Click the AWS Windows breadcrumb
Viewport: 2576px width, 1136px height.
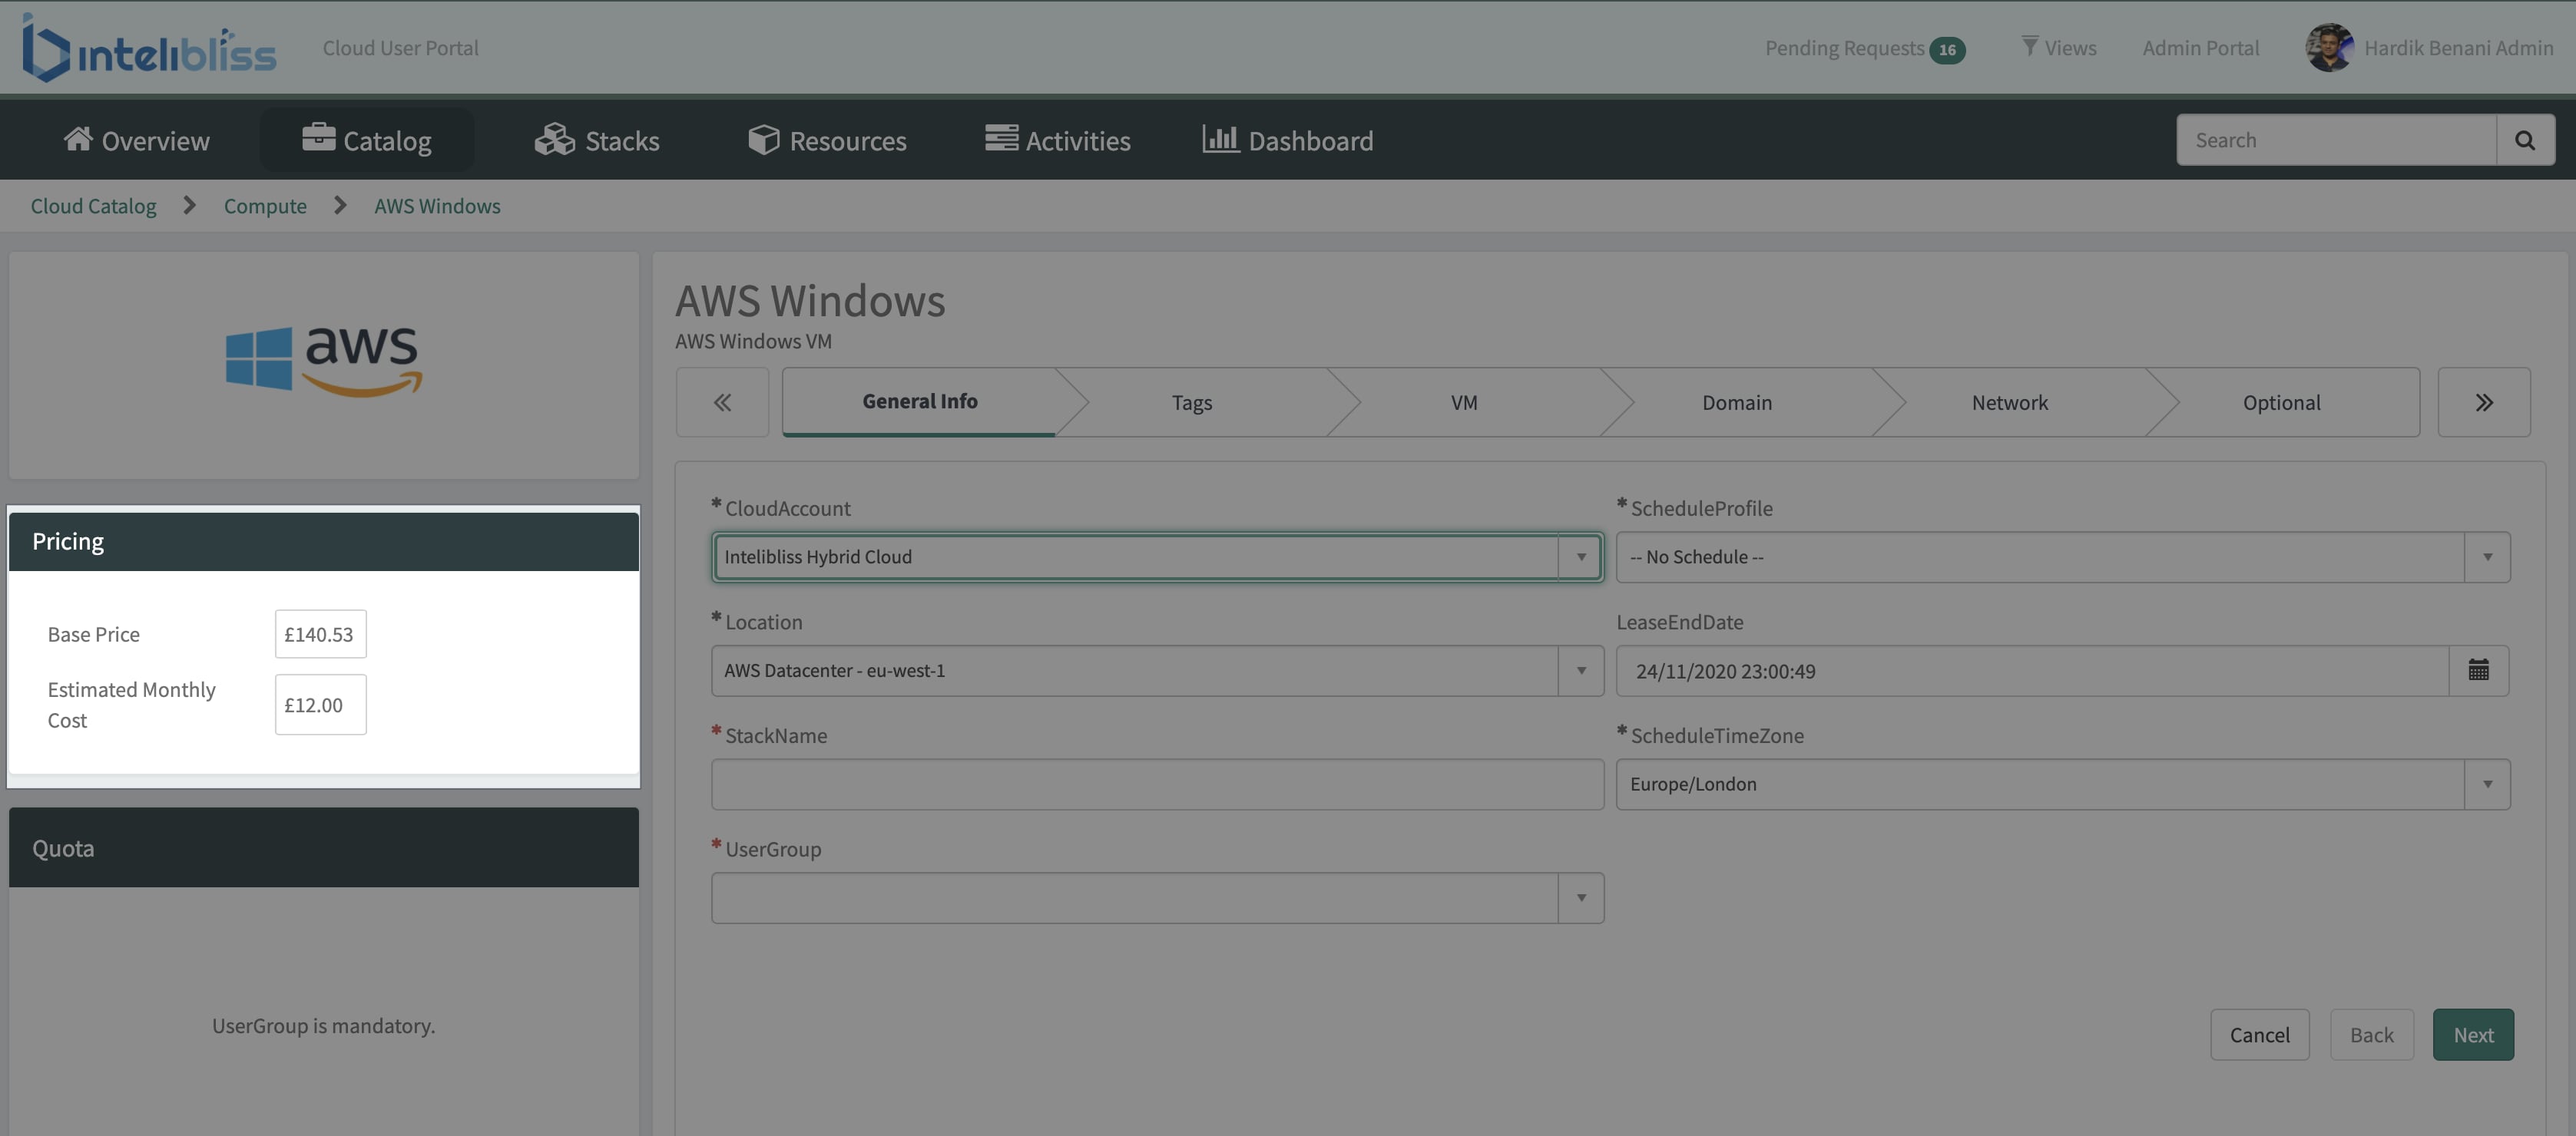coord(437,206)
